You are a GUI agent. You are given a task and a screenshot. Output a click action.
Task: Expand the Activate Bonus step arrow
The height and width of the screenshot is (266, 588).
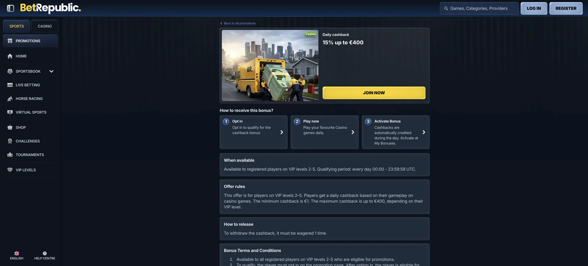(x=424, y=132)
